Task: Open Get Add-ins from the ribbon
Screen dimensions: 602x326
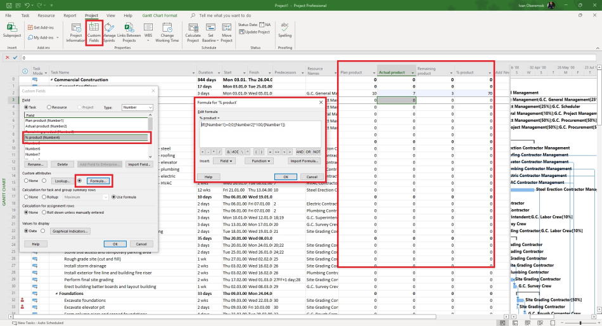Action: click(41, 28)
